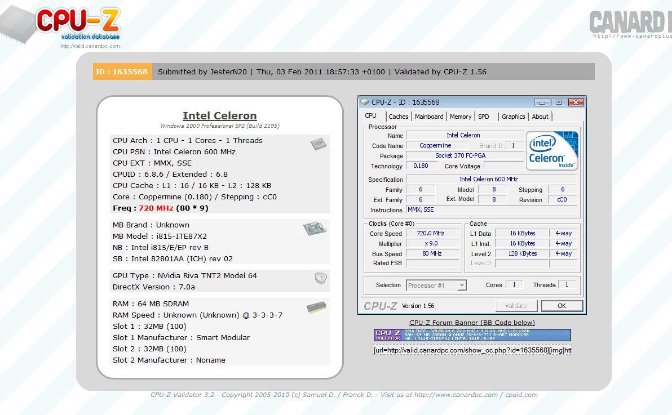Click the OK button
This screenshot has height=415, width=672.
562,306
